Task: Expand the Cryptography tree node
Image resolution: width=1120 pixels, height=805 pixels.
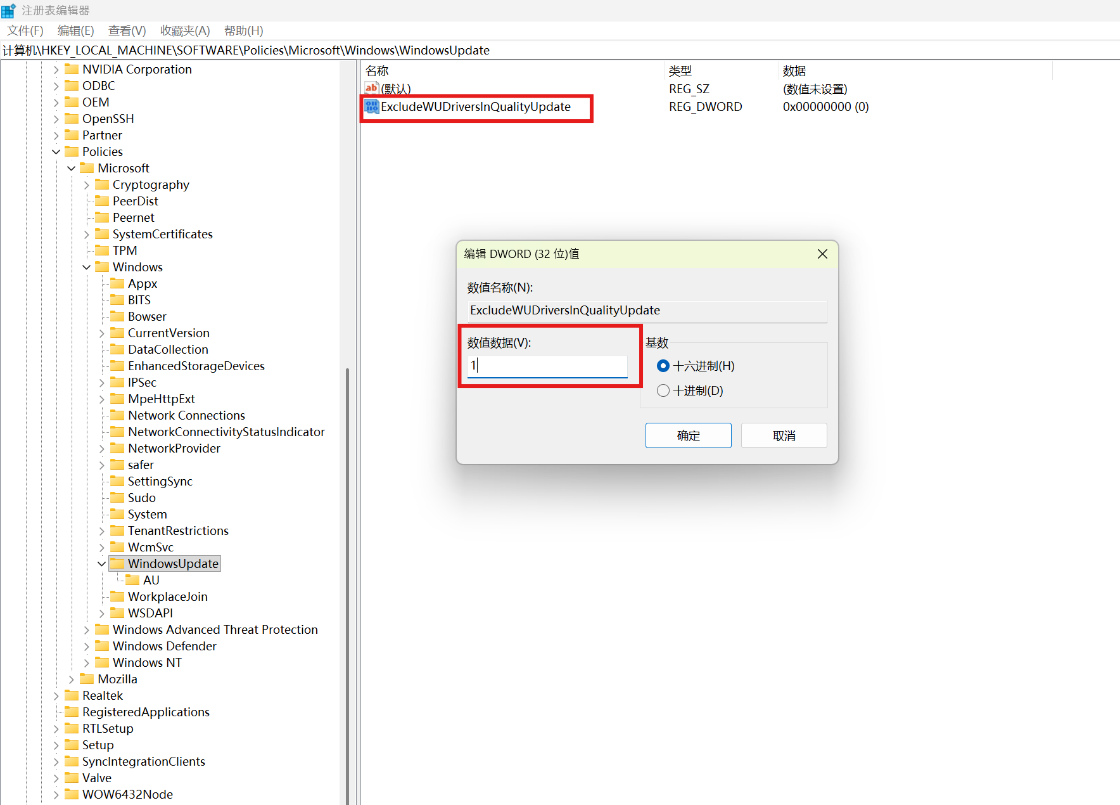Action: 87,185
